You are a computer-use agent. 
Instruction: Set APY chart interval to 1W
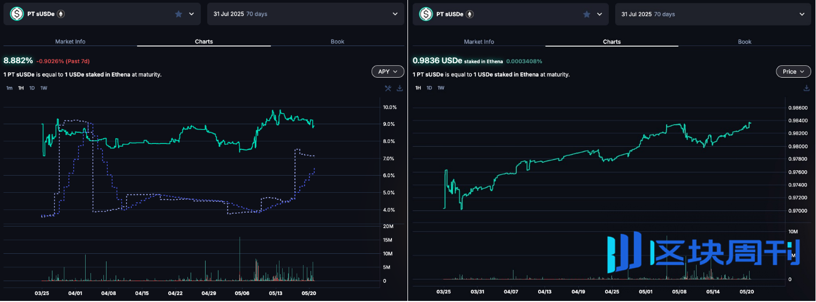tap(44, 88)
